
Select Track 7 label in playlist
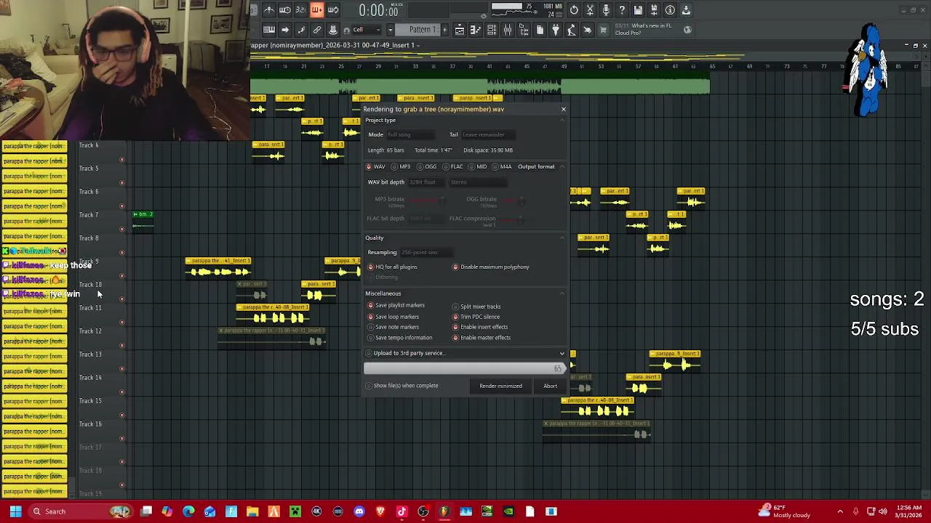click(89, 215)
